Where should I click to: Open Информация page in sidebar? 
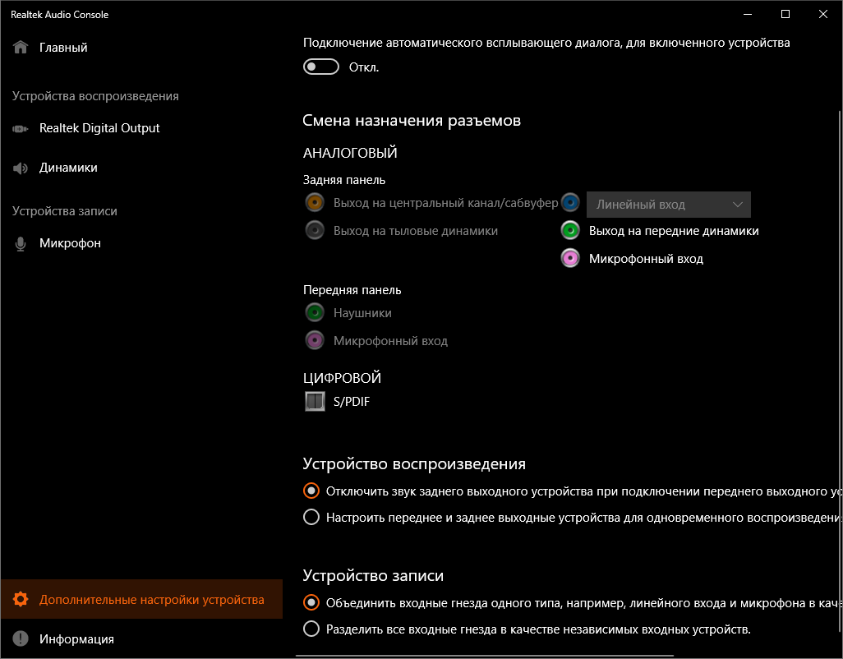[x=76, y=638]
